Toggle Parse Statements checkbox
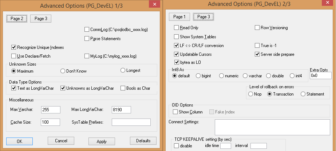Image resolution: width=336 pixels, height=151 pixels. [x=87, y=38]
